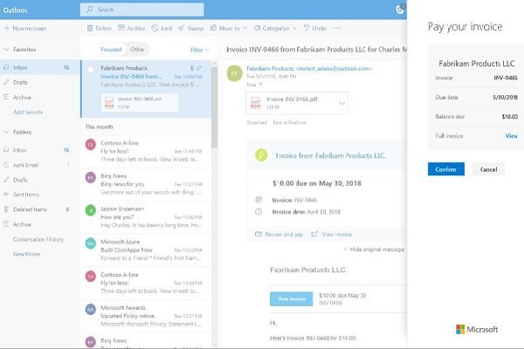Image resolution: width=524 pixels, height=349 pixels.
Task: Undo the last action in toolbar
Action: tap(310, 29)
